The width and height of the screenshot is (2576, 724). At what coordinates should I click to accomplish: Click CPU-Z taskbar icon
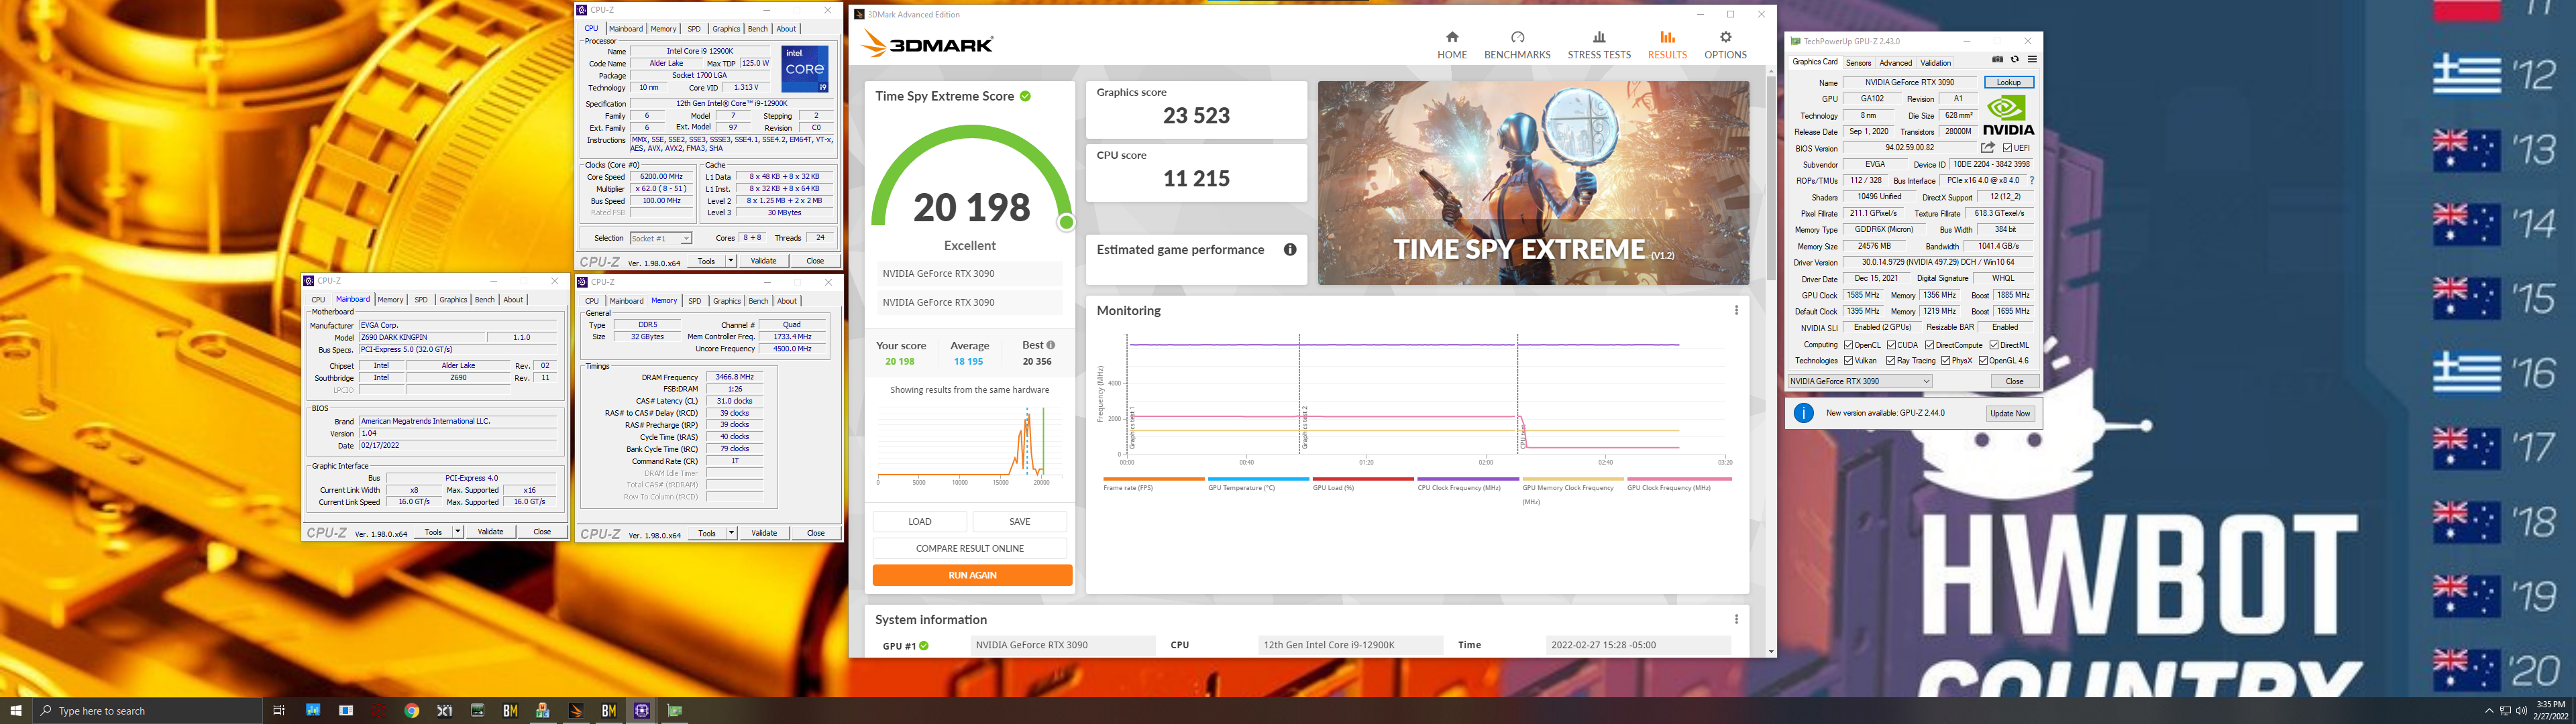coord(642,711)
